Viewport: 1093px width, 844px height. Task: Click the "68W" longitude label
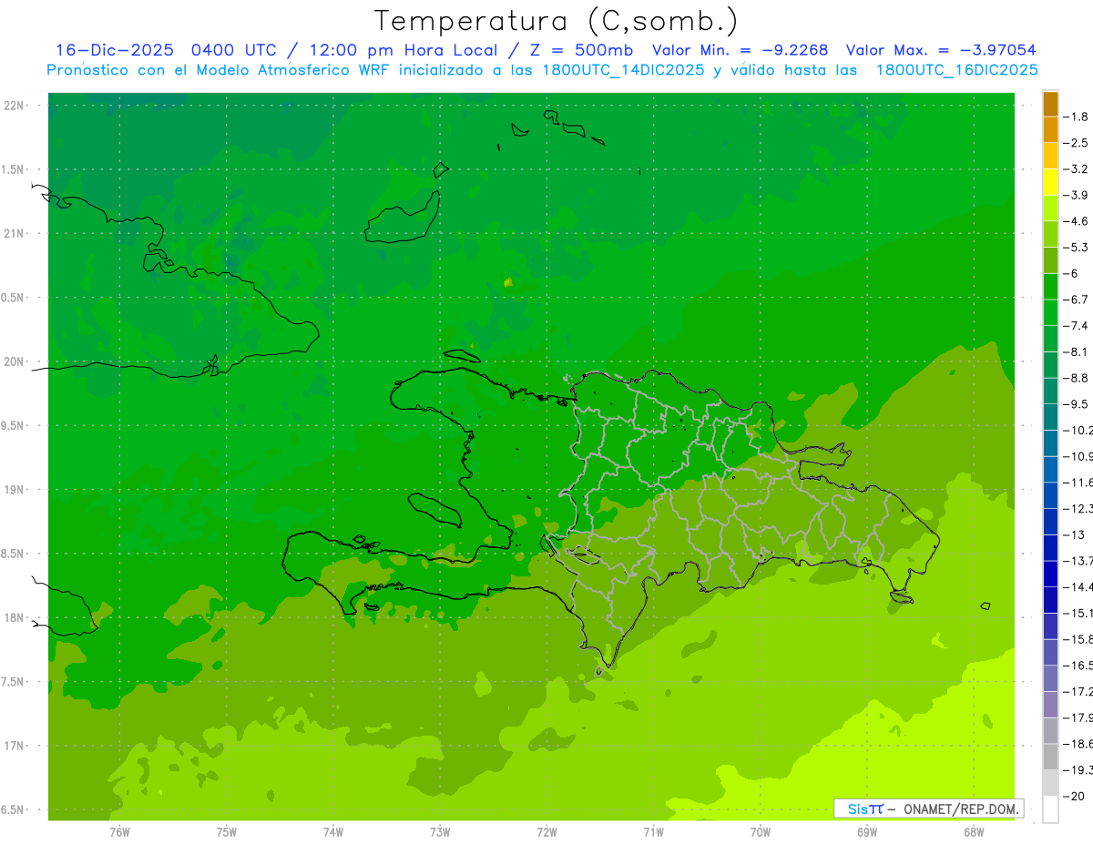tap(974, 832)
